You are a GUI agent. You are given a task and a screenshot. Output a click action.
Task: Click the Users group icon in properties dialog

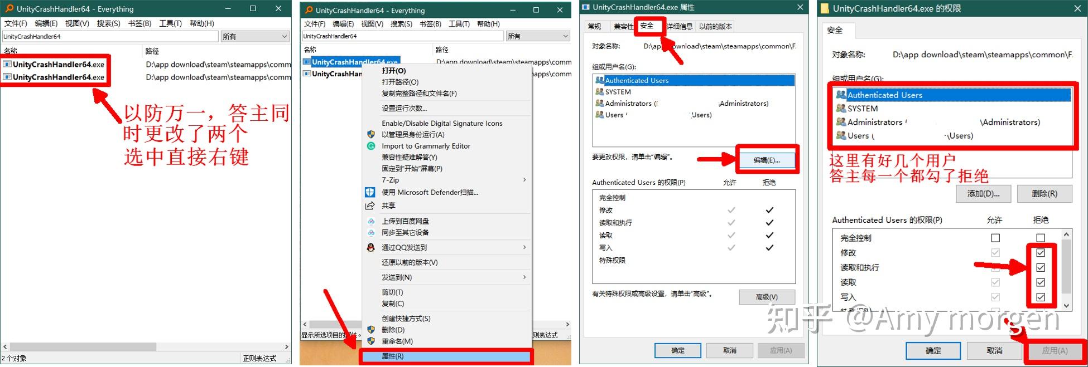[600, 115]
